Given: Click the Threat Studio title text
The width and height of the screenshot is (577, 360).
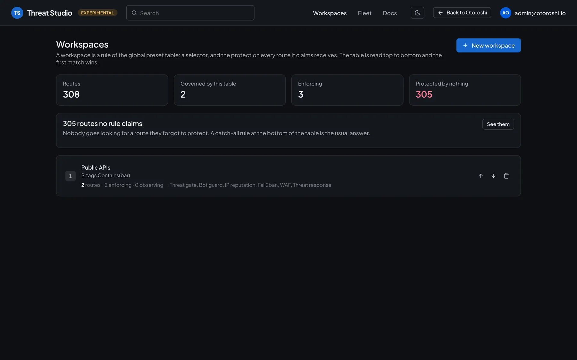Looking at the screenshot, I should coord(50,13).
